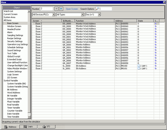The height and width of the screenshot is (130, 167).
Task: Go to the previous screen number
Action: pos(56,9)
